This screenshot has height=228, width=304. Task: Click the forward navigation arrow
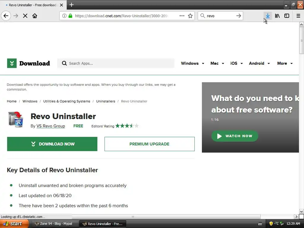click(x=16, y=16)
